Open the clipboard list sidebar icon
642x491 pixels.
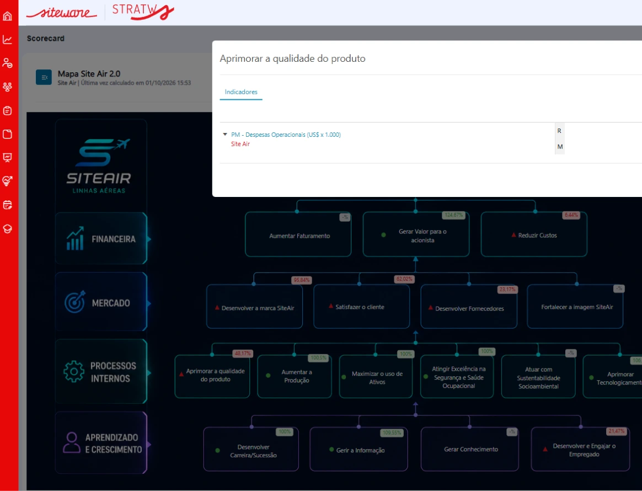click(x=7, y=110)
